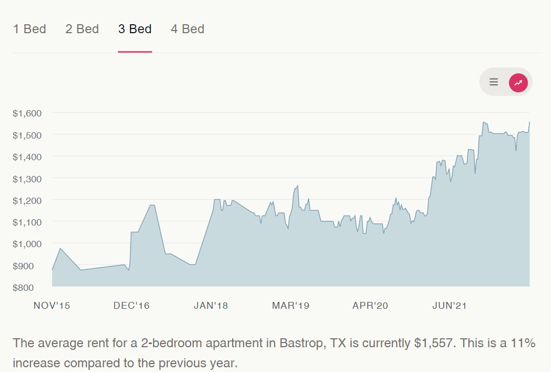
Task: Click the $800 y-axis label
Action: tap(23, 288)
